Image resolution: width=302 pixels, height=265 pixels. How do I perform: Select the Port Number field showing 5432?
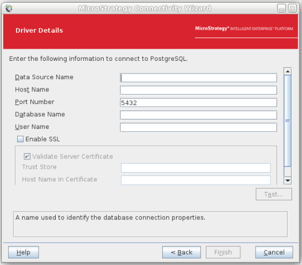199,103
